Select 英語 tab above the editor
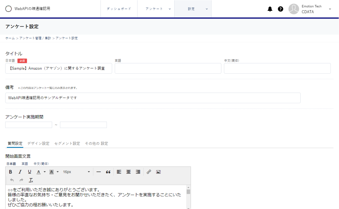Image resolution: width=339 pixels, height=209 pixels. coord(25,164)
